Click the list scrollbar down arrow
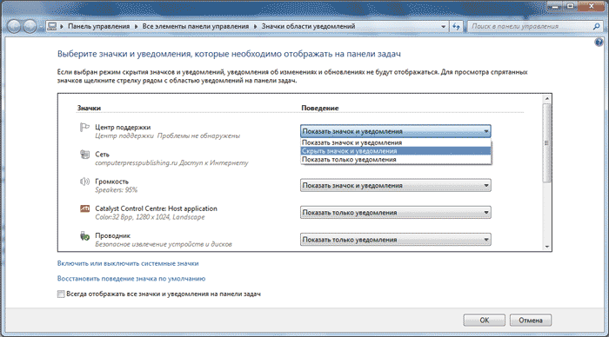Viewport: 609px width, 337px height. tap(547, 247)
